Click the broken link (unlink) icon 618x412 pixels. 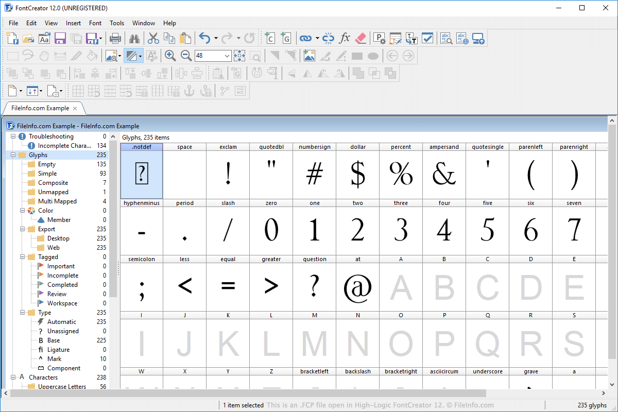pos(329,38)
